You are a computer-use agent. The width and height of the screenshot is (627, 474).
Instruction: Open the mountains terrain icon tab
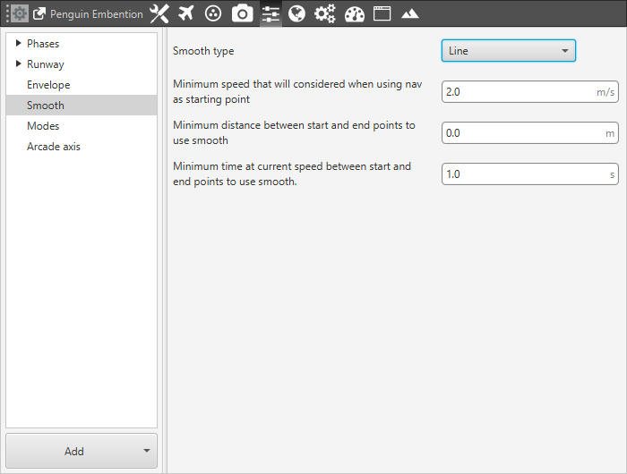tap(410, 14)
